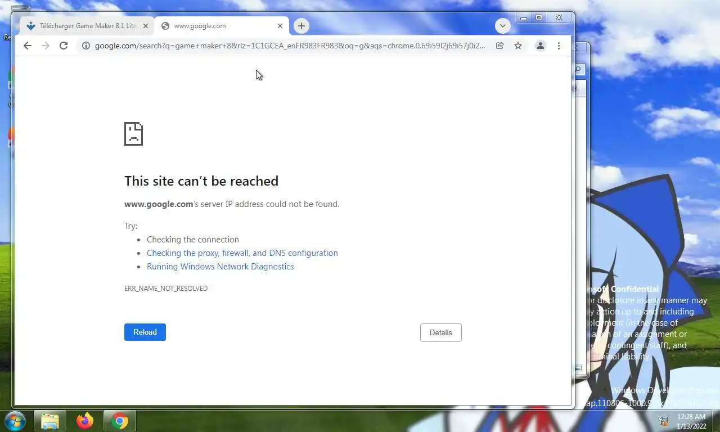Go back to the previous page
The height and width of the screenshot is (432, 720).
coord(28,46)
